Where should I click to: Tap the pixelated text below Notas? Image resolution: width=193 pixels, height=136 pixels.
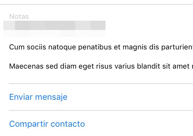pos(54,25)
